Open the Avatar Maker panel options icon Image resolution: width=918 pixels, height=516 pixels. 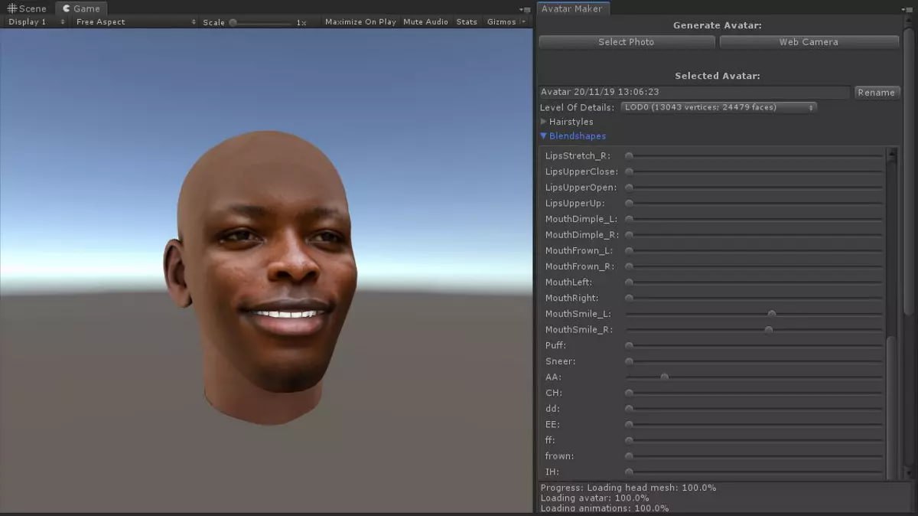[906, 10]
